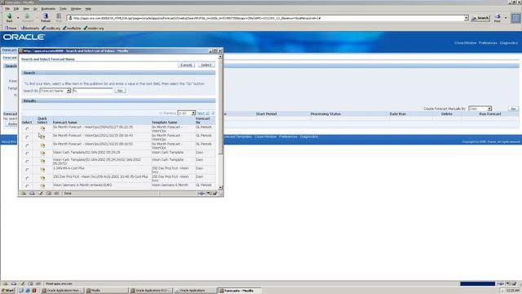Reload the page with Reload button
Viewport: 522px width, 294px height.
pyautogui.click(x=46, y=17)
